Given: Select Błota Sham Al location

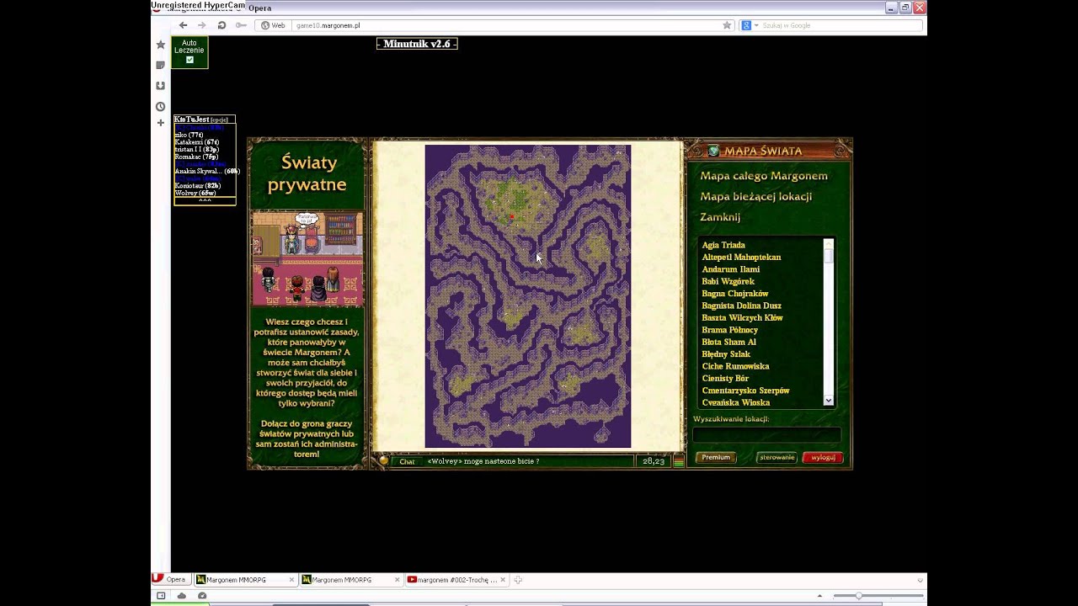Looking at the screenshot, I should [729, 342].
